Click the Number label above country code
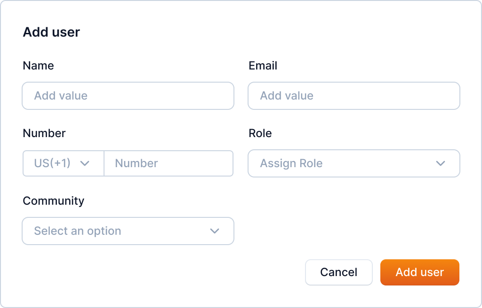 pos(44,133)
